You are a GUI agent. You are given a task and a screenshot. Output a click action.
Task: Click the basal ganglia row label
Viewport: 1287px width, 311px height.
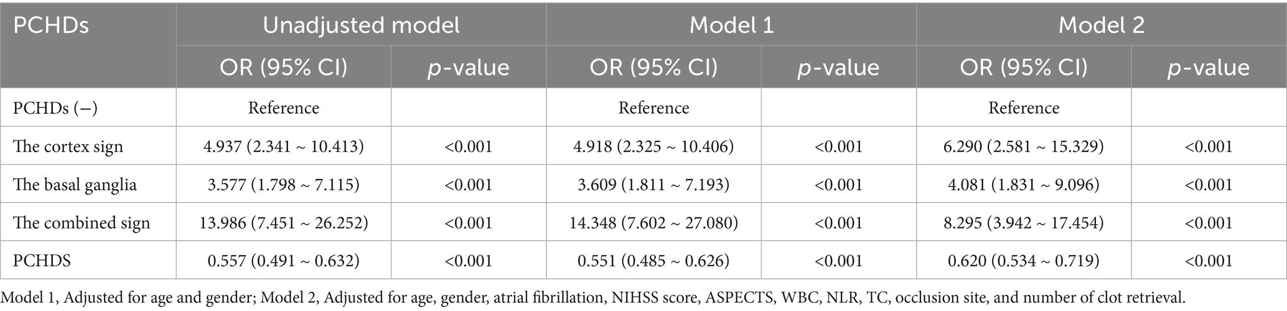(75, 184)
